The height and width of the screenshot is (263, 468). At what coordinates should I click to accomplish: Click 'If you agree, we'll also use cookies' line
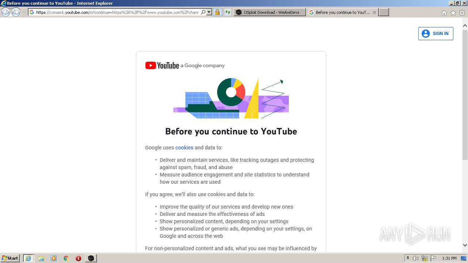(200, 194)
